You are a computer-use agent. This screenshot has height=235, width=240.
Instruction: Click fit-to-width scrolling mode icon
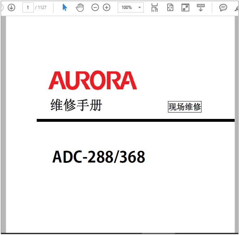tap(154, 7)
